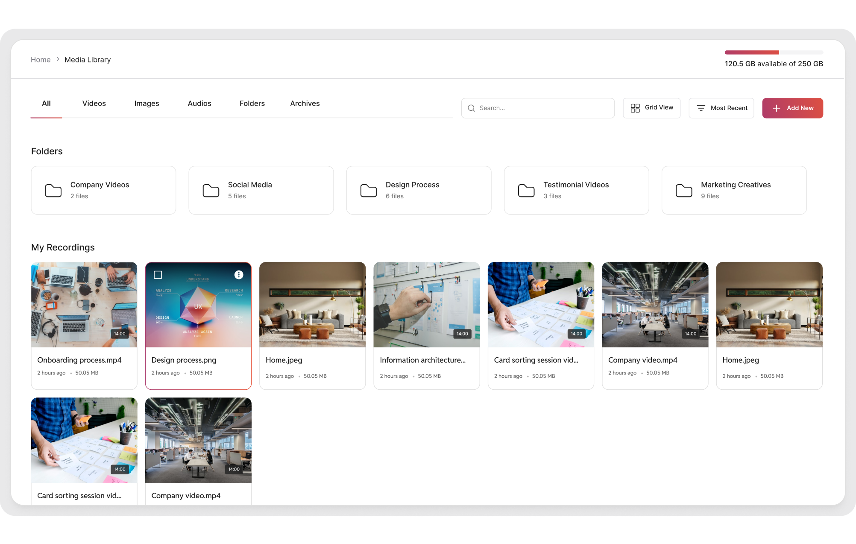The width and height of the screenshot is (856, 544).
Task: Click the Testimonial Videos folder icon
Action: (x=526, y=191)
